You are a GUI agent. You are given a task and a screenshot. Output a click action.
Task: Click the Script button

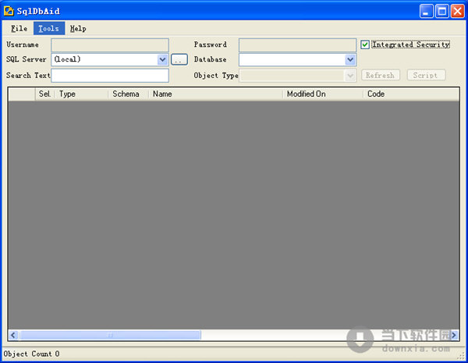point(426,75)
